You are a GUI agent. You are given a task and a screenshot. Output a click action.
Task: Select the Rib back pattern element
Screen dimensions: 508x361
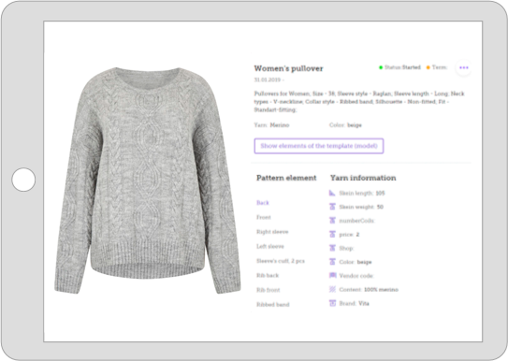[x=268, y=276]
